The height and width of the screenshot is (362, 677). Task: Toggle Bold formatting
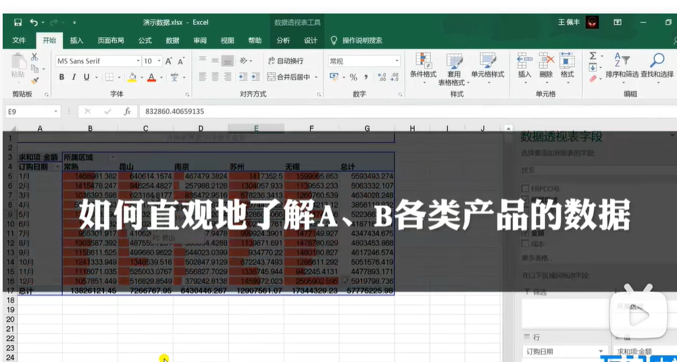(61, 77)
